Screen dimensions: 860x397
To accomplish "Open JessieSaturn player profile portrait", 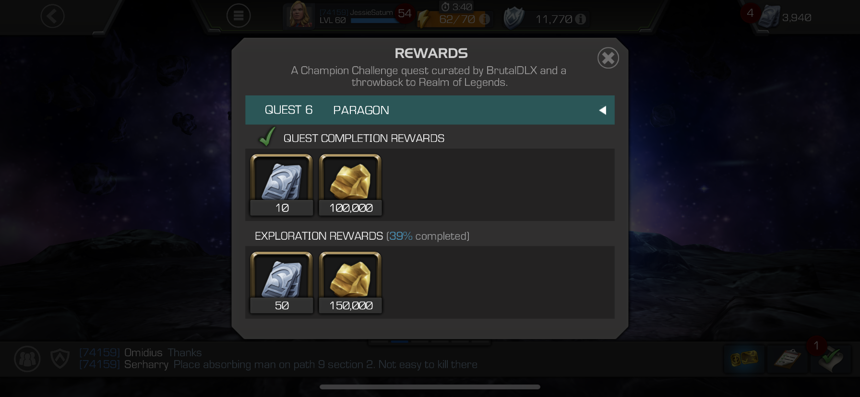I will pyautogui.click(x=300, y=15).
